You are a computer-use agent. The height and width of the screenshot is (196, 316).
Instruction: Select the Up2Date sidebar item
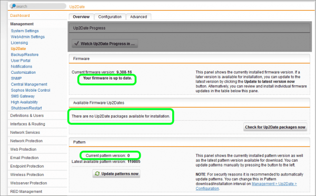[x=18, y=48]
